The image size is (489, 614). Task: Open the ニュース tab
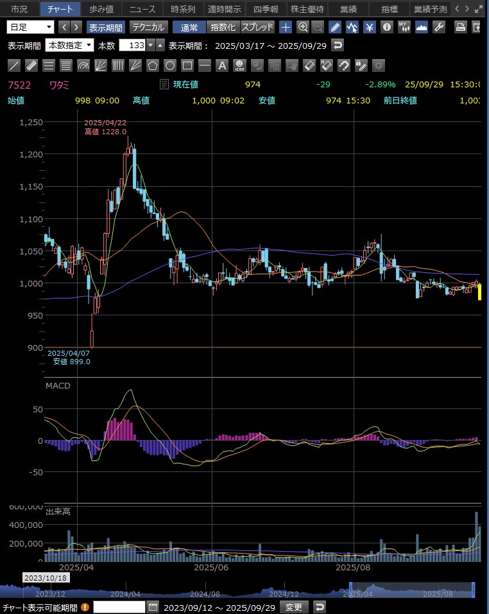(x=142, y=9)
